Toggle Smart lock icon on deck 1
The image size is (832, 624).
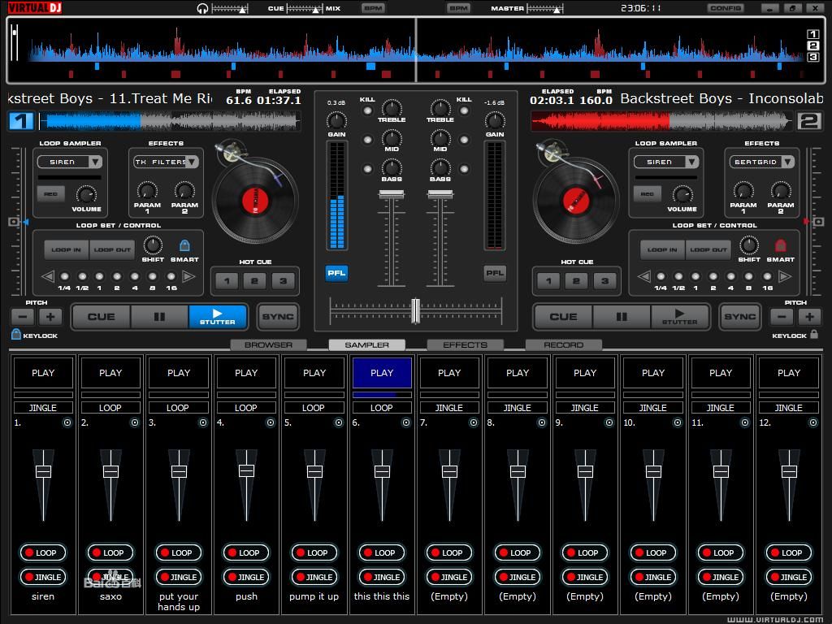point(184,245)
